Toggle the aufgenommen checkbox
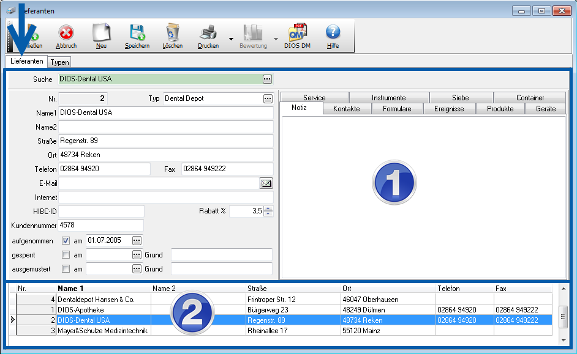 66,240
